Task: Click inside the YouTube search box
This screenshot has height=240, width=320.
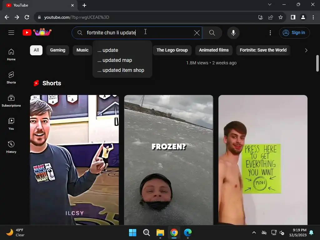Action: tap(137, 32)
